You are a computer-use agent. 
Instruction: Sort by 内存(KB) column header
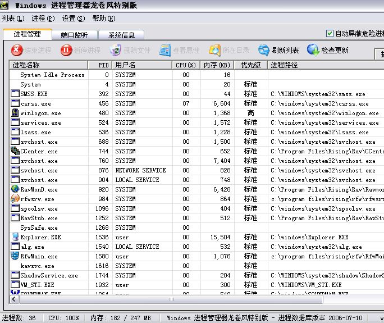217,65
